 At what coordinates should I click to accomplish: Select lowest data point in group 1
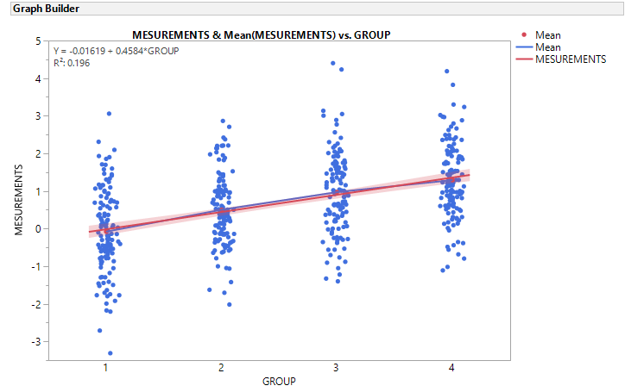tap(110, 353)
